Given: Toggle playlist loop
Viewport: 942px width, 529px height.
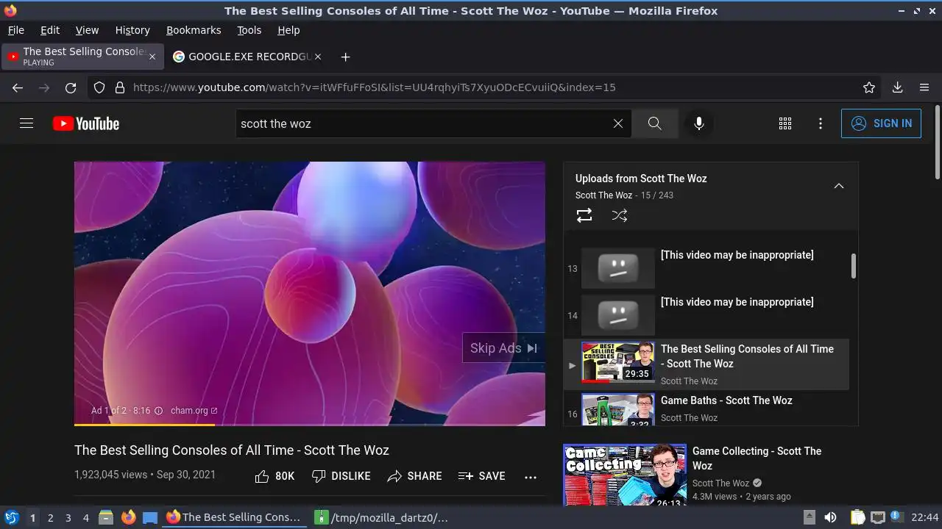Looking at the screenshot, I should [x=584, y=215].
